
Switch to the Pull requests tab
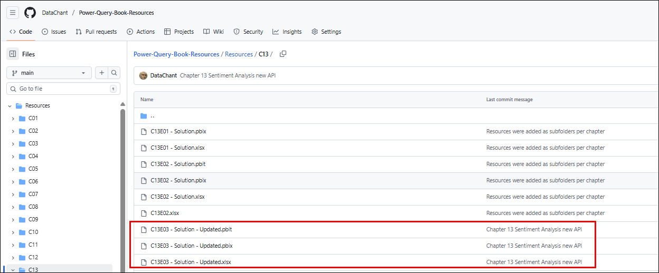click(96, 32)
